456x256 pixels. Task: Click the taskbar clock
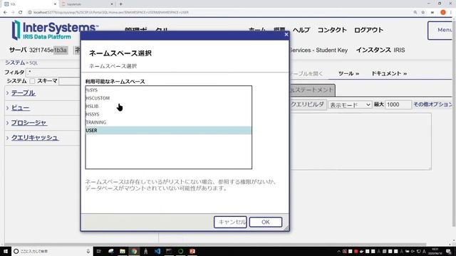click(x=435, y=251)
